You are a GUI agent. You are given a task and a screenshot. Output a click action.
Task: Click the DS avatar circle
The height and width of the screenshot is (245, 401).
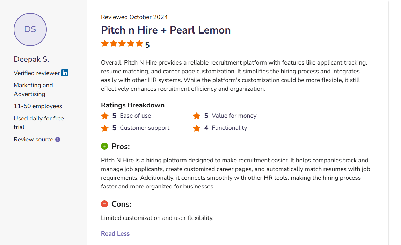point(30,30)
